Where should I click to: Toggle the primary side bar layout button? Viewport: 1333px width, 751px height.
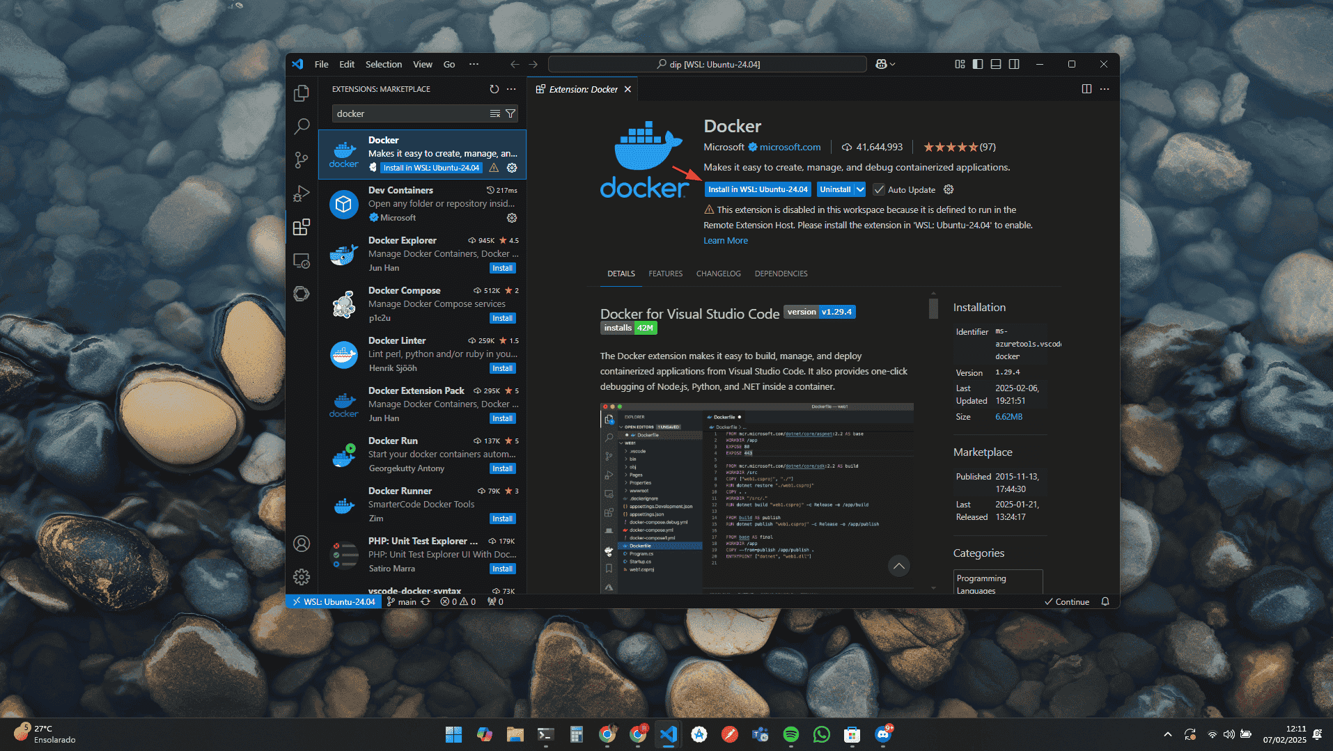click(978, 64)
